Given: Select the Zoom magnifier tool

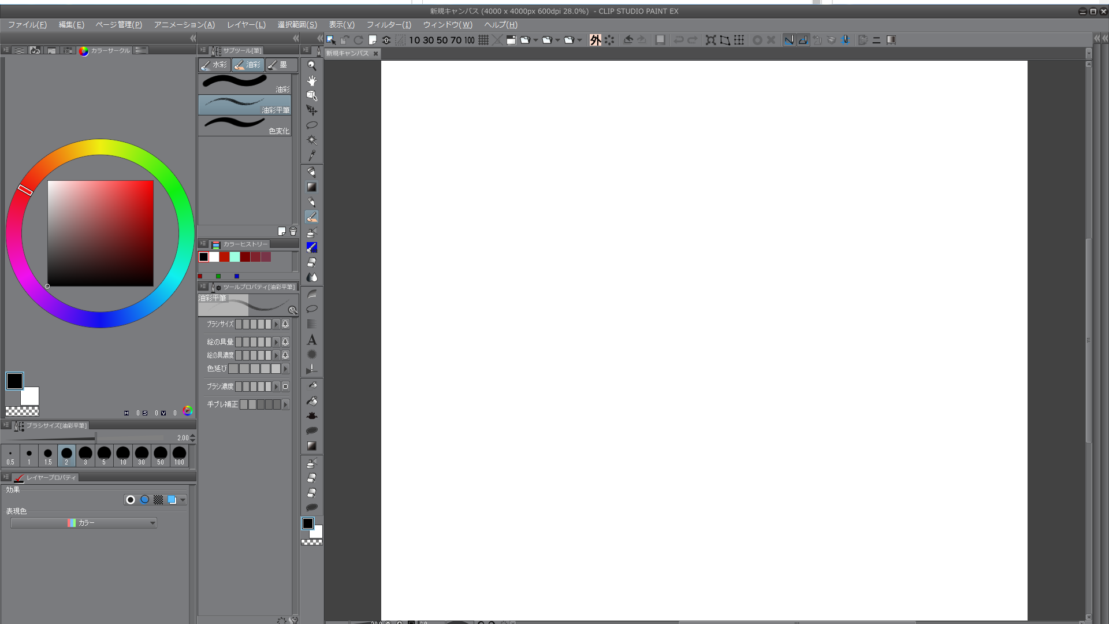Looking at the screenshot, I should pyautogui.click(x=312, y=65).
